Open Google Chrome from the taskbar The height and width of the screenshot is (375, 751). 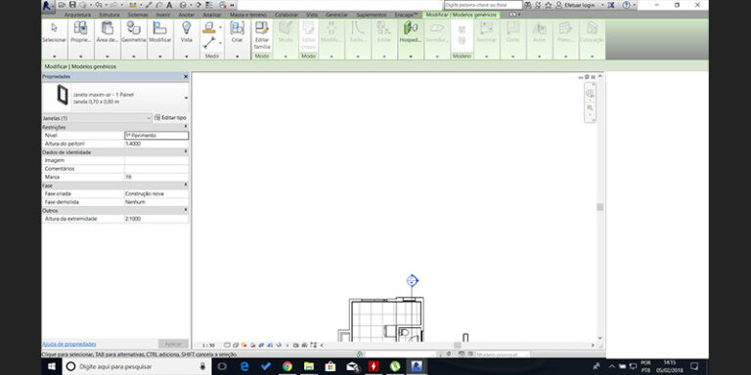(287, 366)
